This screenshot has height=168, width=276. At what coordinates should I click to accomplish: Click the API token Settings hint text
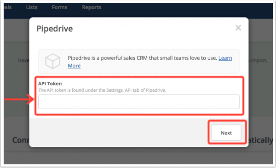[x=102, y=90]
